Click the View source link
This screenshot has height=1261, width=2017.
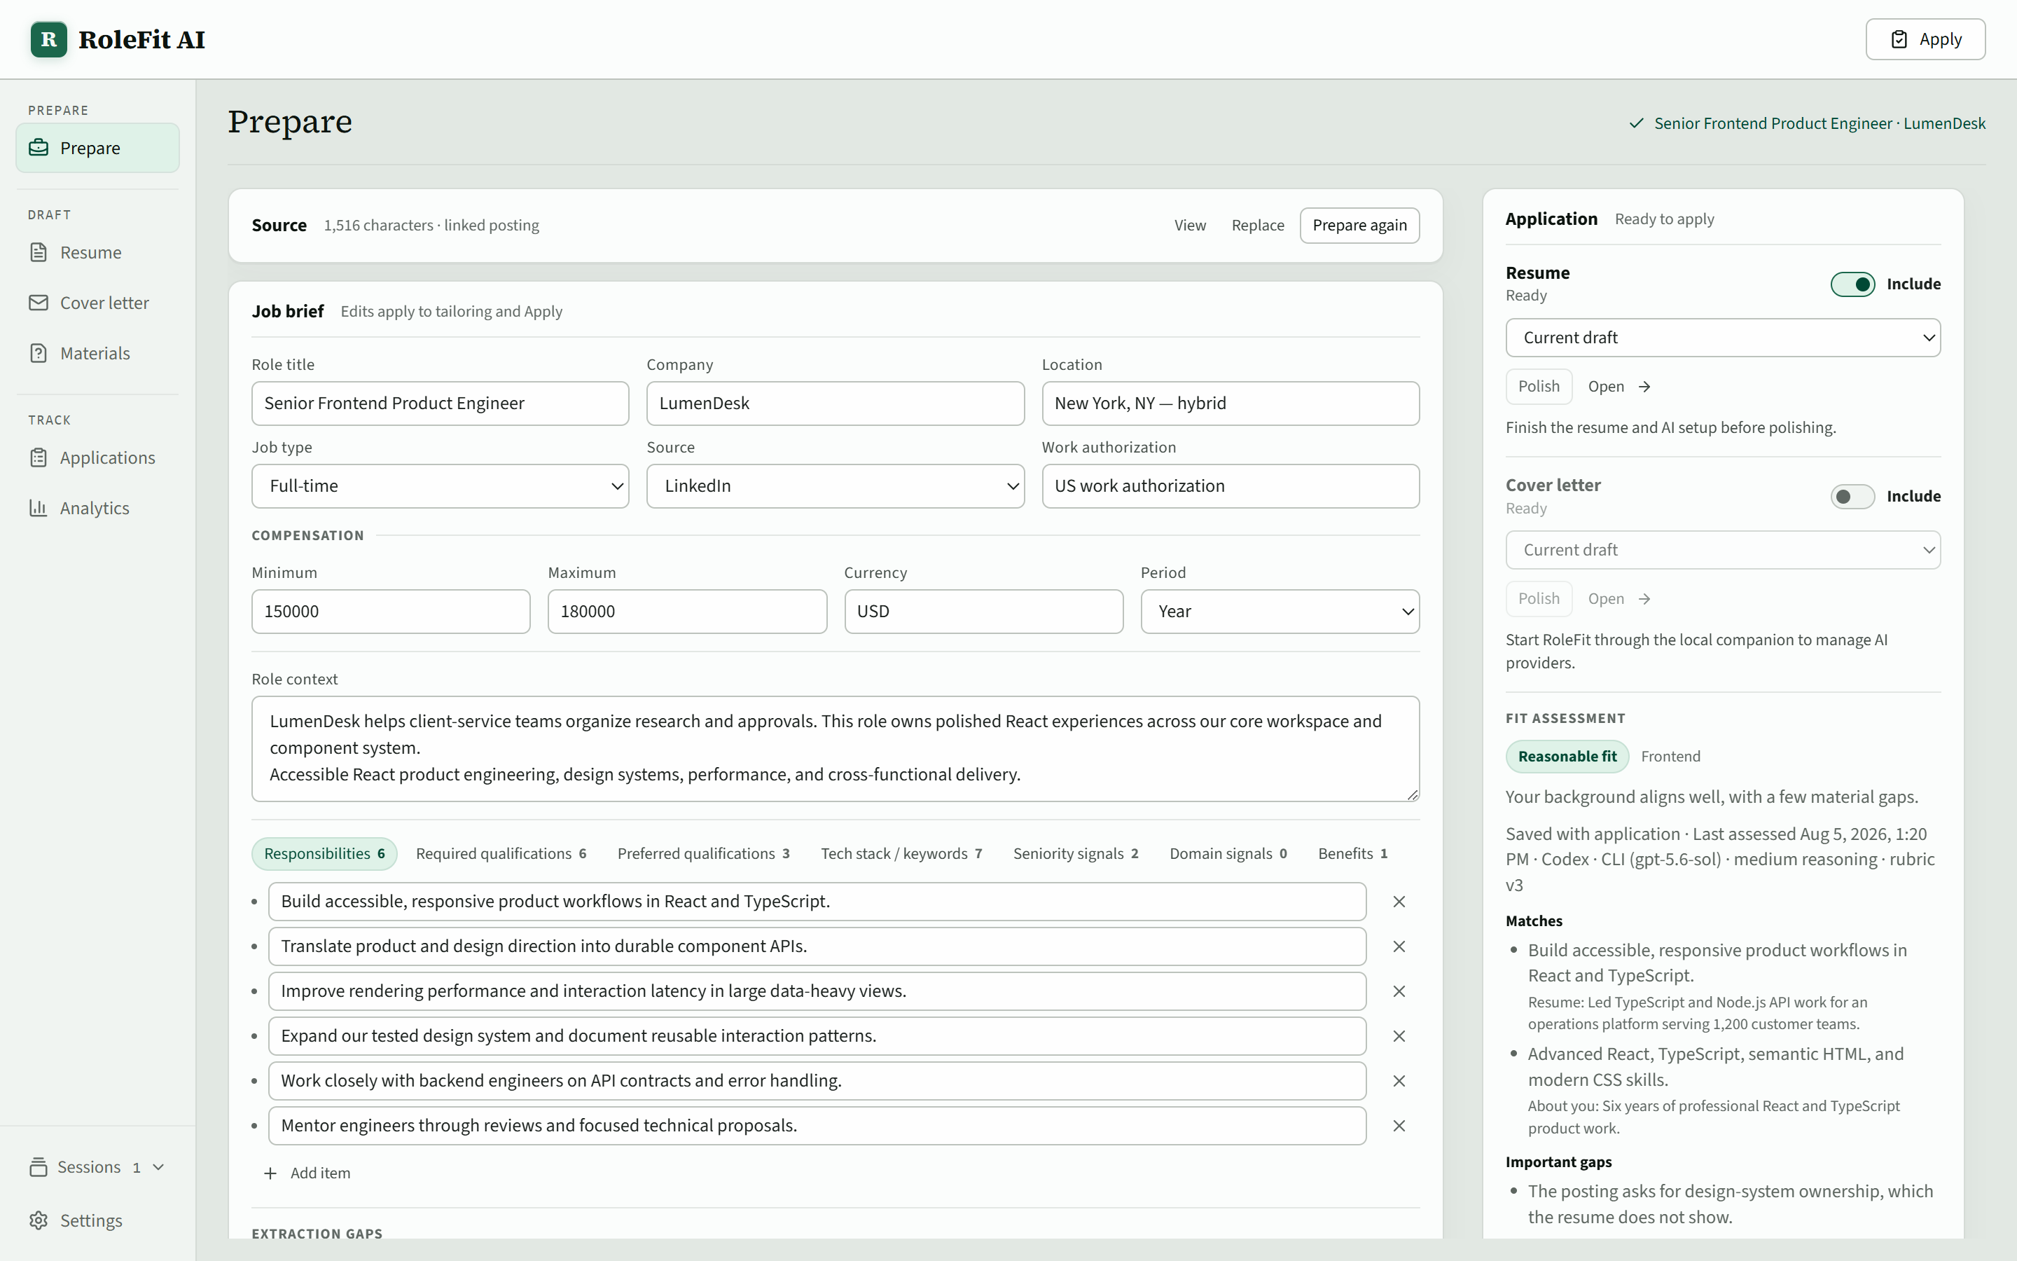[x=1190, y=225]
